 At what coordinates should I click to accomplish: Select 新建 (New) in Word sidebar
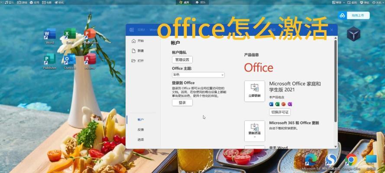coord(138,51)
